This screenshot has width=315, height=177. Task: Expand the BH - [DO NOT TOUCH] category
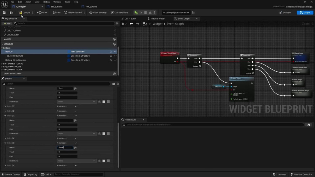coord(2,64)
